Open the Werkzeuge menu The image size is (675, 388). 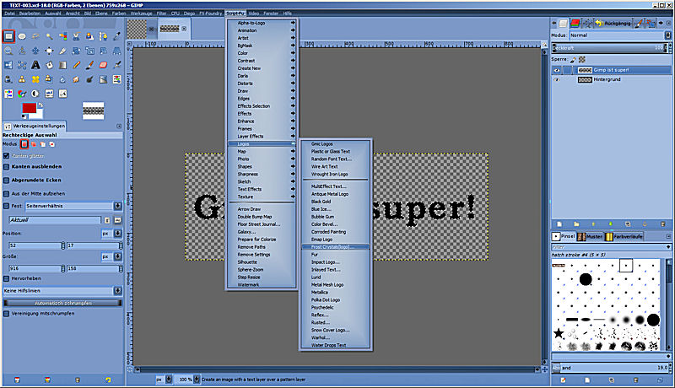(141, 13)
